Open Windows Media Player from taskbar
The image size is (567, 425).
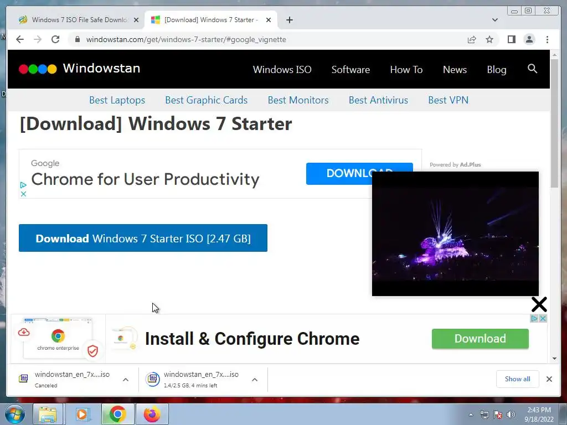pyautogui.click(x=83, y=414)
